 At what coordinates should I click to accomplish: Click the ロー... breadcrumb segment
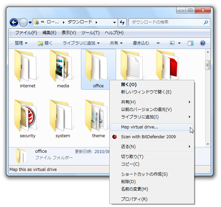53,22
